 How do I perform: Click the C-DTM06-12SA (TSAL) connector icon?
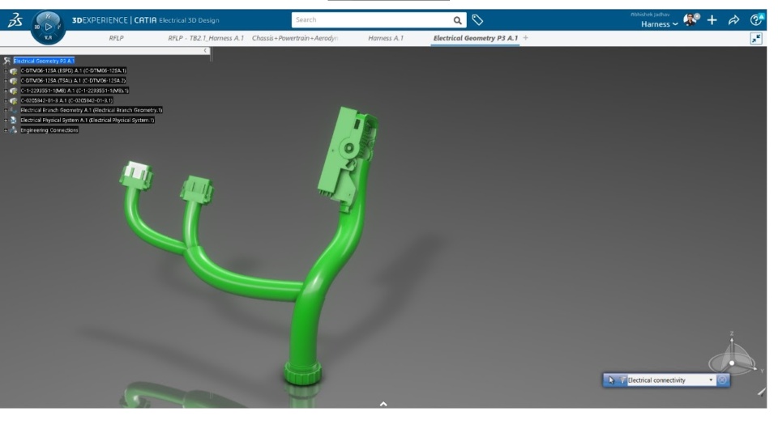pyautogui.click(x=14, y=81)
